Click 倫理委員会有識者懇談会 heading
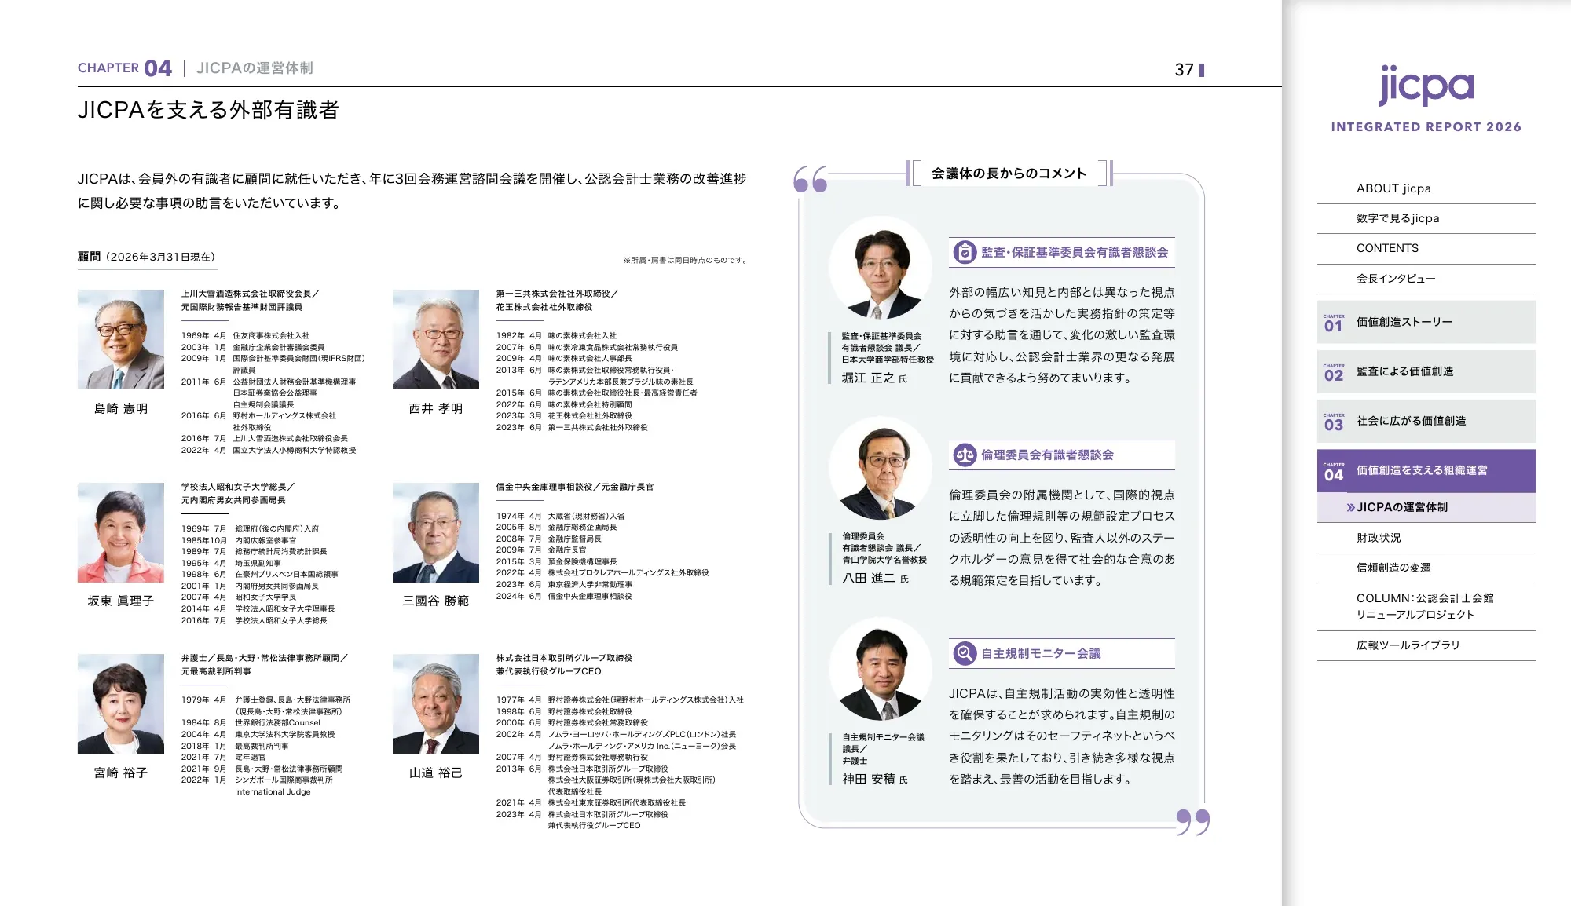1571x906 pixels. click(x=1047, y=455)
